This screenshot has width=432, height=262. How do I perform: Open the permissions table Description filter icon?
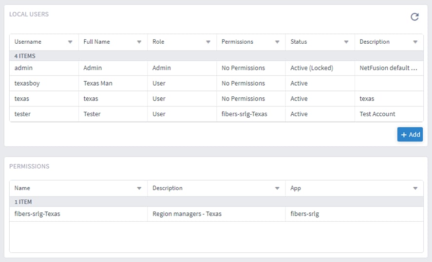click(277, 189)
